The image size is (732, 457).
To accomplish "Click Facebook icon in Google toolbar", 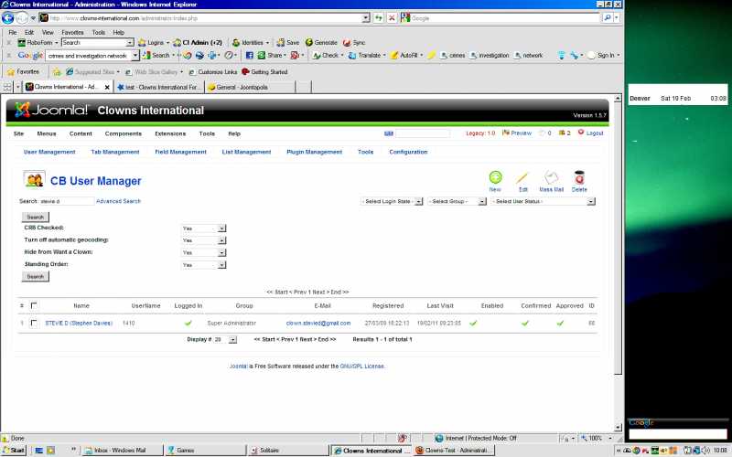I will [x=249, y=55].
